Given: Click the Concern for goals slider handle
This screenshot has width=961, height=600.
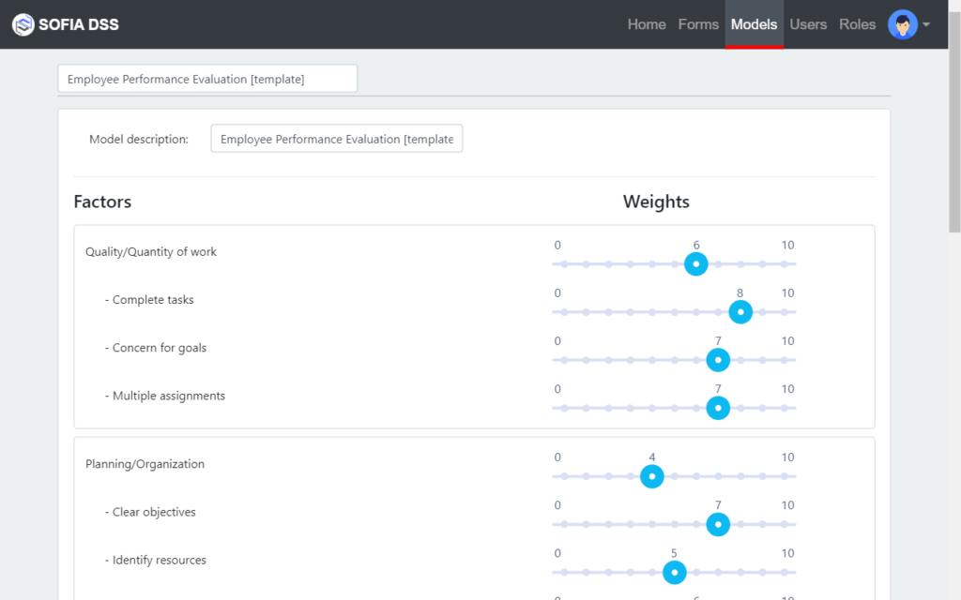Looking at the screenshot, I should point(718,360).
